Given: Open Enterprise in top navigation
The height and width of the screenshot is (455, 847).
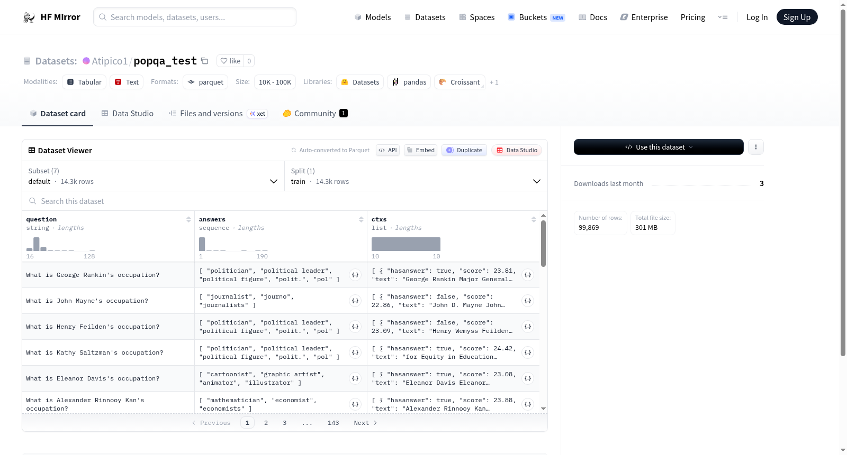Looking at the screenshot, I should (644, 17).
